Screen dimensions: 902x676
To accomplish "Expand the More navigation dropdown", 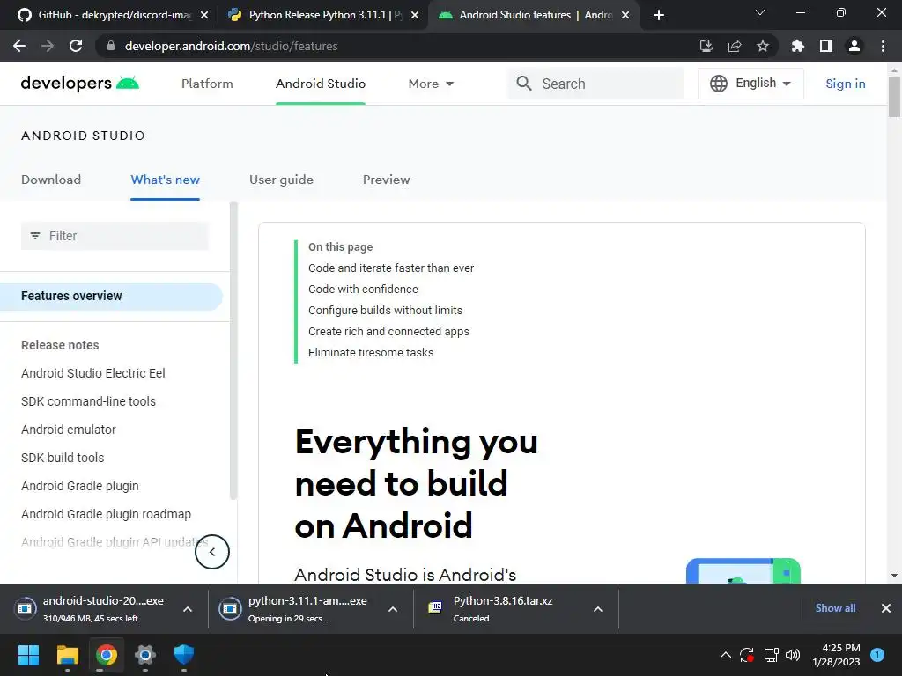I will [x=431, y=84].
